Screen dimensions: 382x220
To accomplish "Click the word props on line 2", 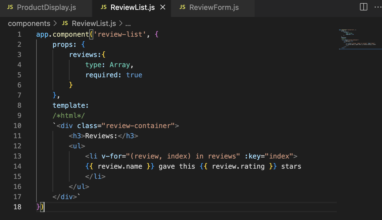I will 63,45.
